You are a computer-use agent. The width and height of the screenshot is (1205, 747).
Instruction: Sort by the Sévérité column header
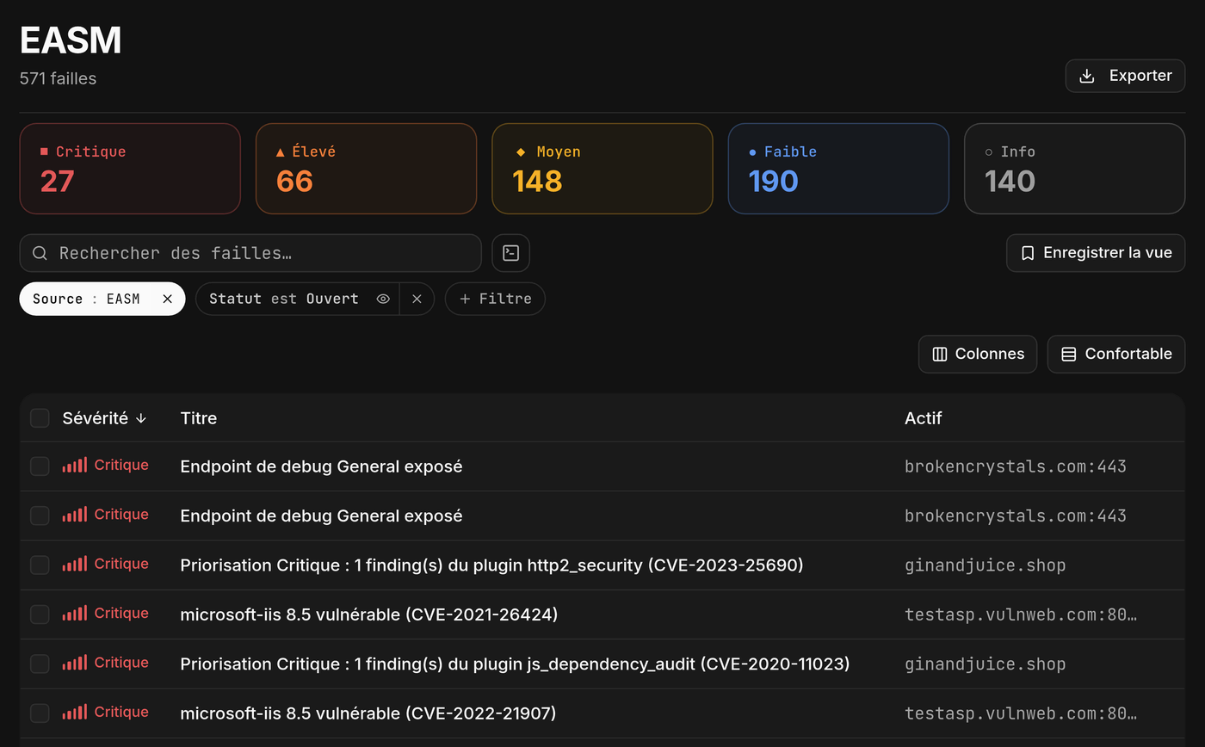click(x=104, y=418)
